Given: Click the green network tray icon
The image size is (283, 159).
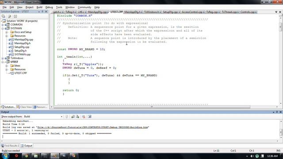Looking at the screenshot, I should coord(257,156).
